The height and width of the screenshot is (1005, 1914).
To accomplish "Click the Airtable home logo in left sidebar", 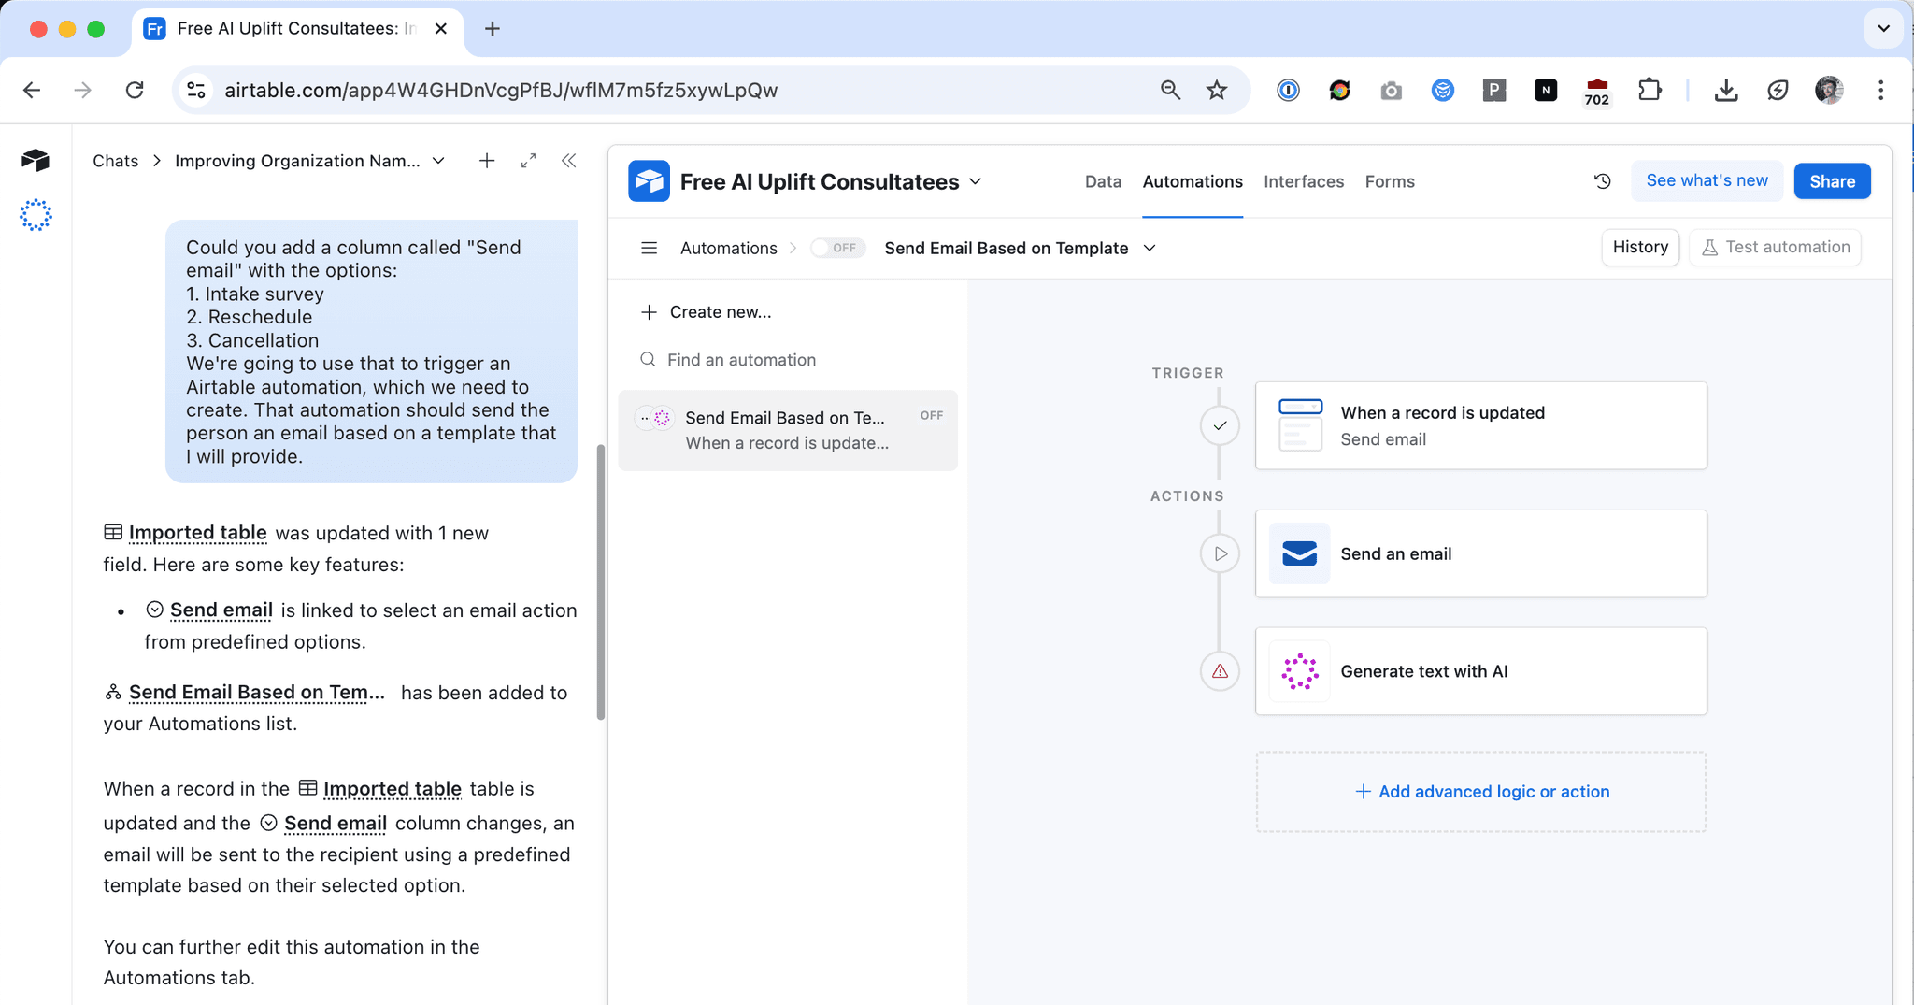I will pyautogui.click(x=36, y=160).
